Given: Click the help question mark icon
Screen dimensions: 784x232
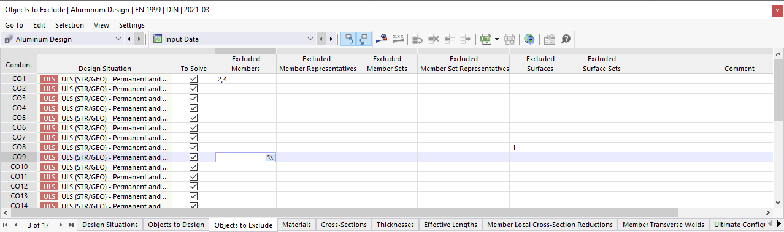Looking at the screenshot, I should (x=566, y=39).
